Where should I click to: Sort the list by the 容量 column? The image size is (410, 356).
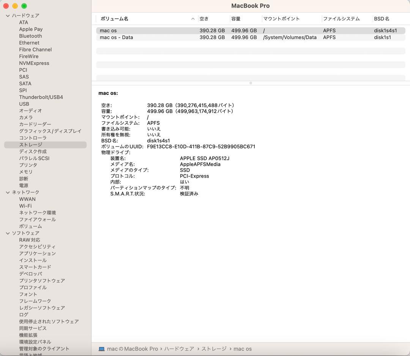point(236,18)
